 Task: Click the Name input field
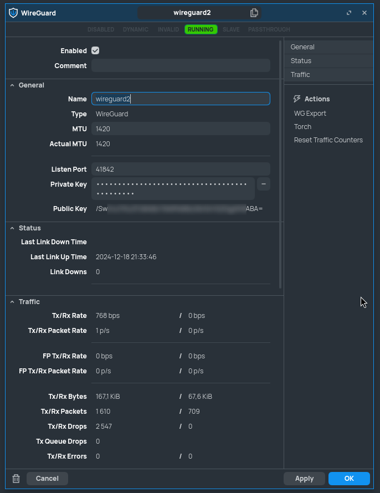click(x=181, y=99)
